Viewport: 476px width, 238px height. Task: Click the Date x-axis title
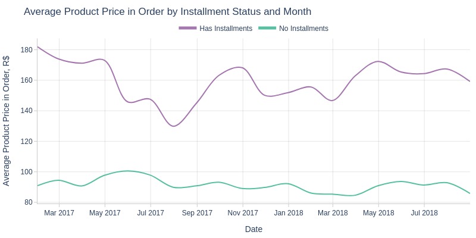pos(254,229)
